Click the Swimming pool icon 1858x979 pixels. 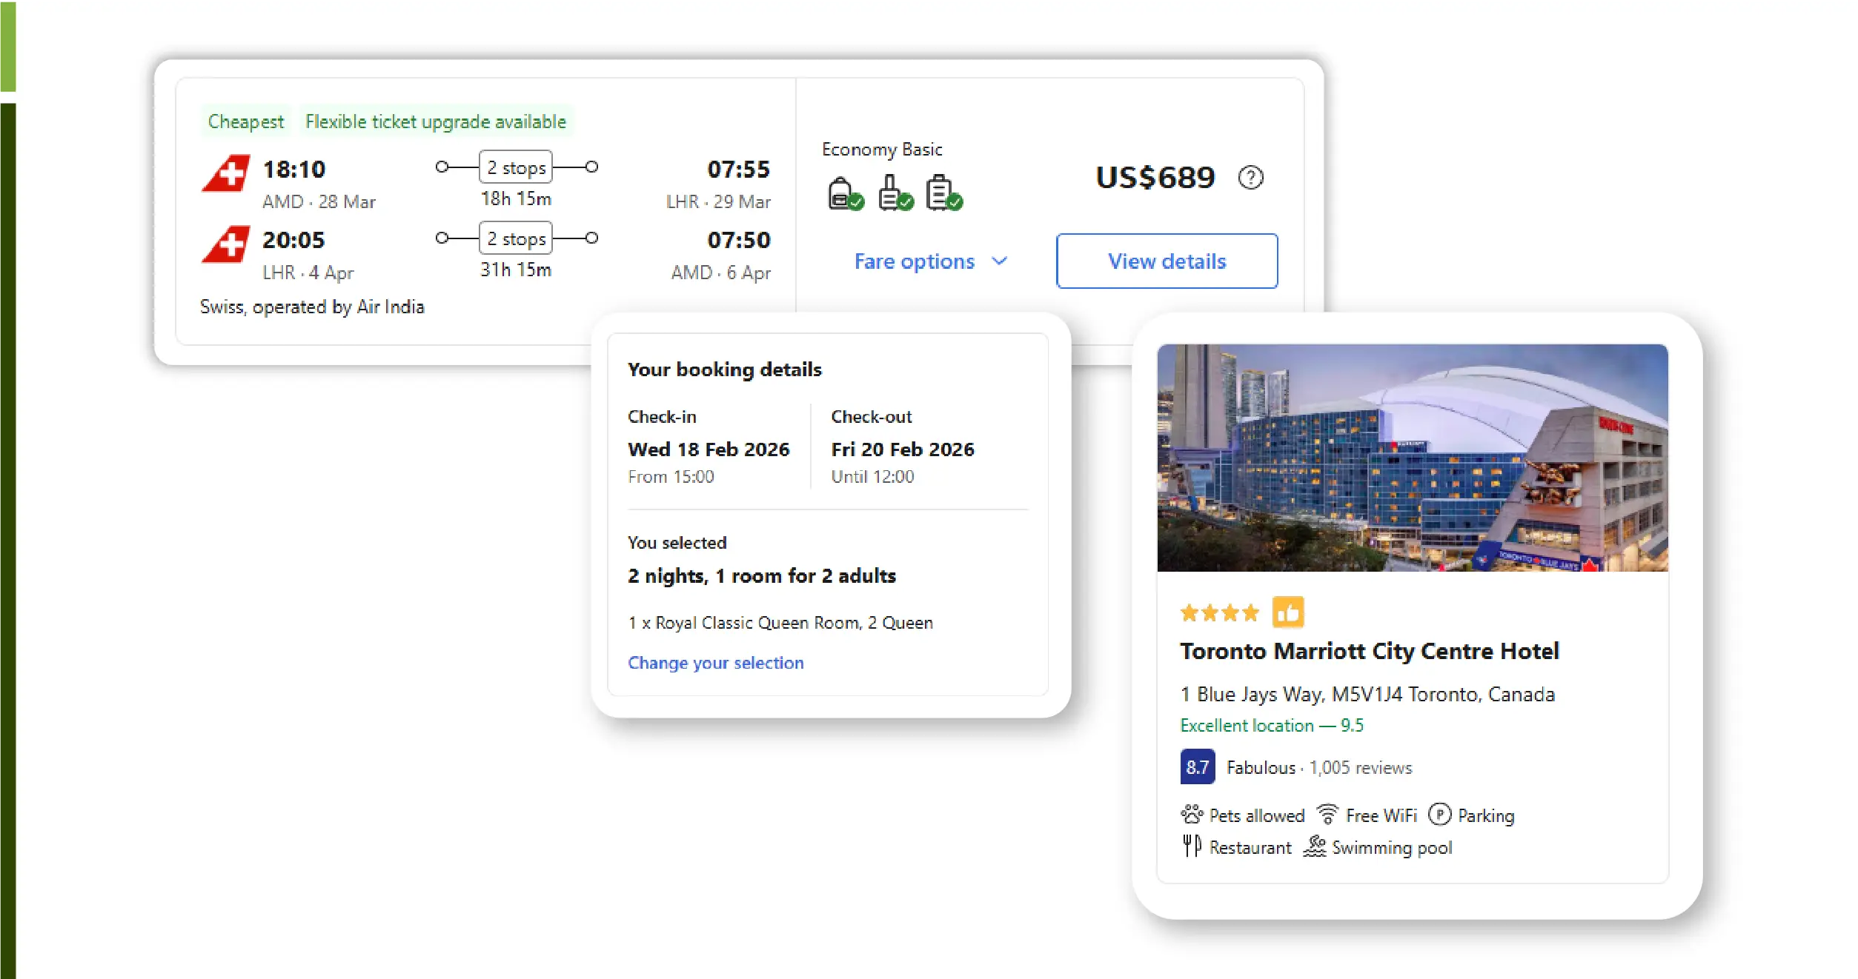point(1314,845)
